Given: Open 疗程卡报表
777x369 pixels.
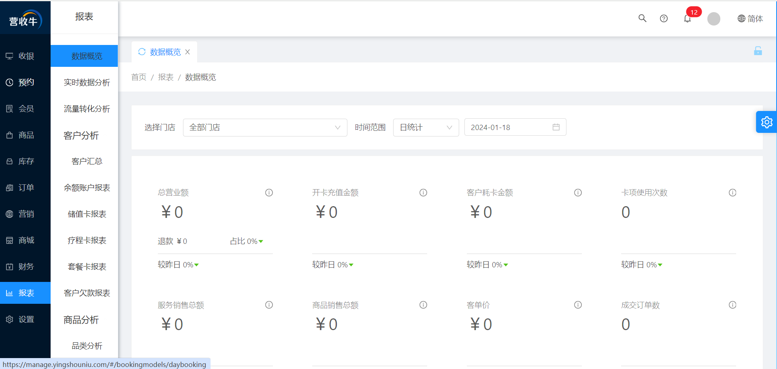Looking at the screenshot, I should 84,240.
